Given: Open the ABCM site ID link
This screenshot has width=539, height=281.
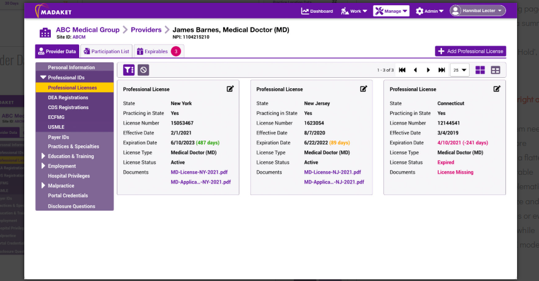Looking at the screenshot, I should [79, 37].
